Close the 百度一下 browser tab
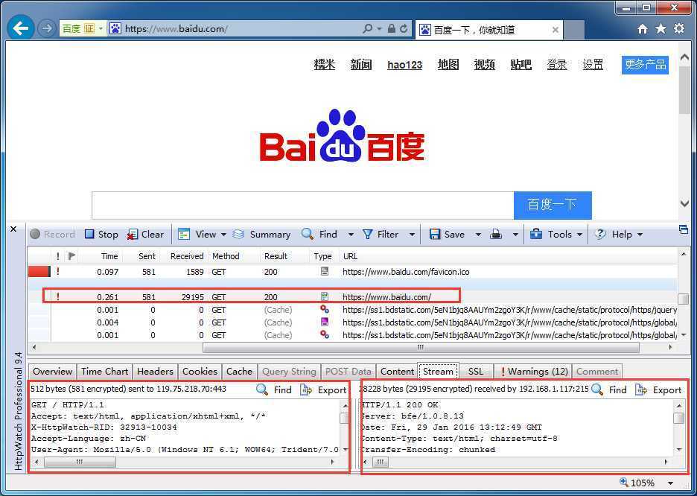The image size is (697, 496). tap(556, 30)
